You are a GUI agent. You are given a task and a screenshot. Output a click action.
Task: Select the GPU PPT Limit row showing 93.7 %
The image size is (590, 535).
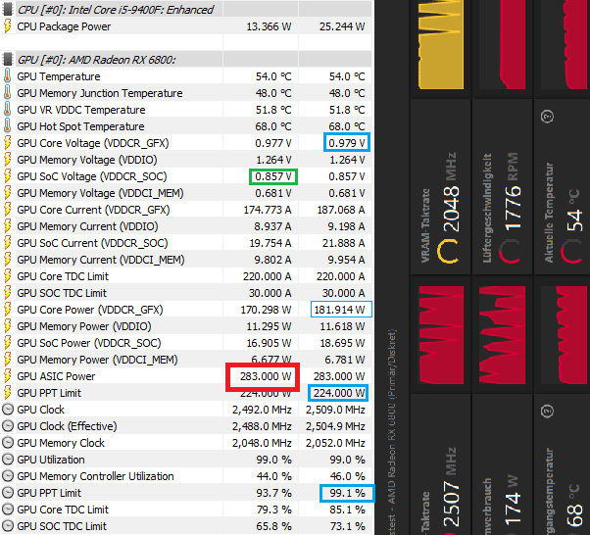click(x=186, y=493)
